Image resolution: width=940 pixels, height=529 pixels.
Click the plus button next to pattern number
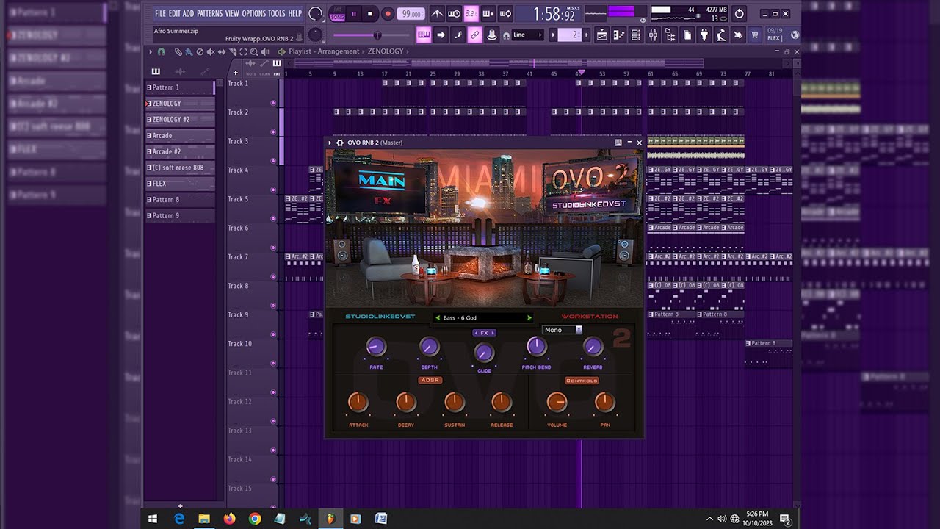587,35
